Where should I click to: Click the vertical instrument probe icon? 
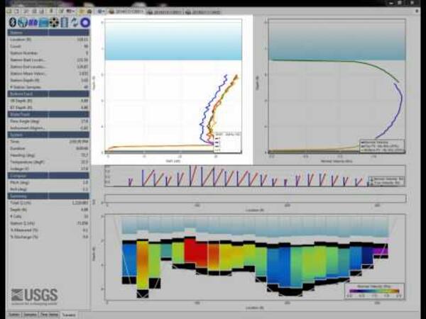pos(65,23)
